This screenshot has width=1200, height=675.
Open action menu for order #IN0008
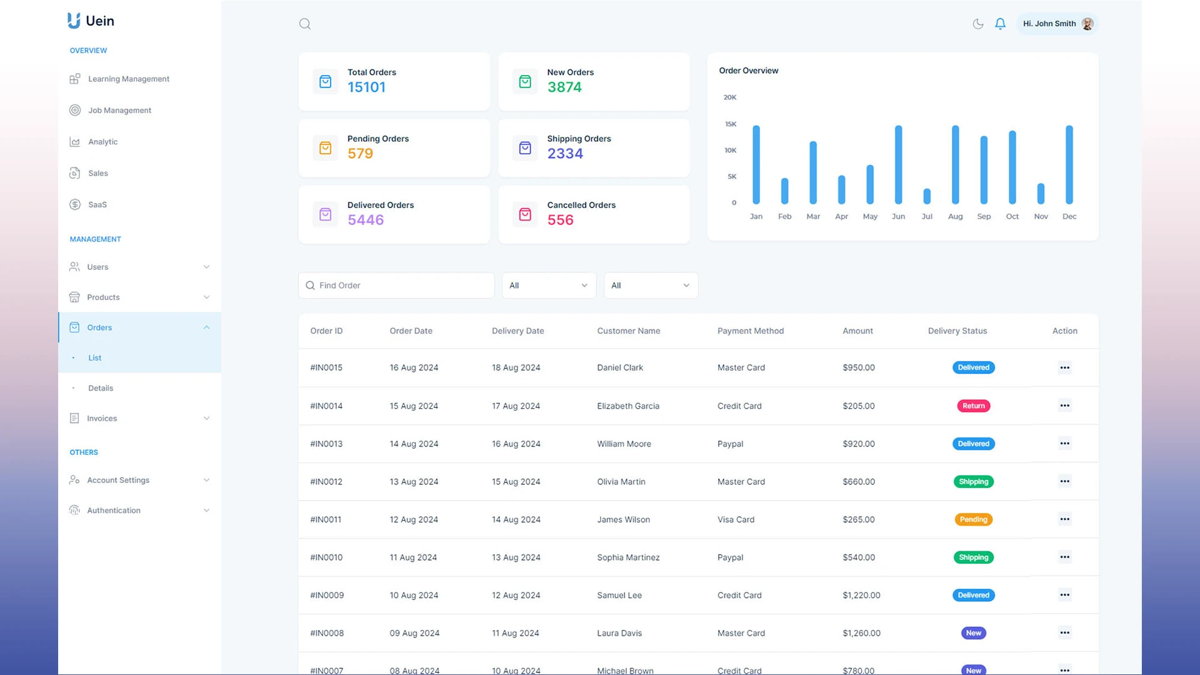1064,633
